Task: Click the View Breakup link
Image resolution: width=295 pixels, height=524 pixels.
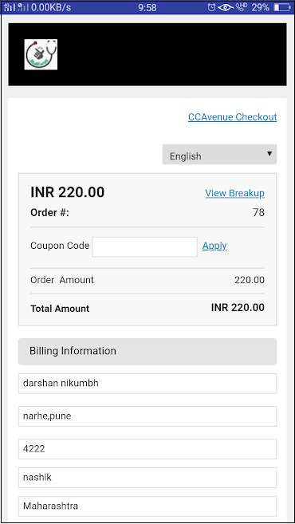Action: (x=235, y=193)
